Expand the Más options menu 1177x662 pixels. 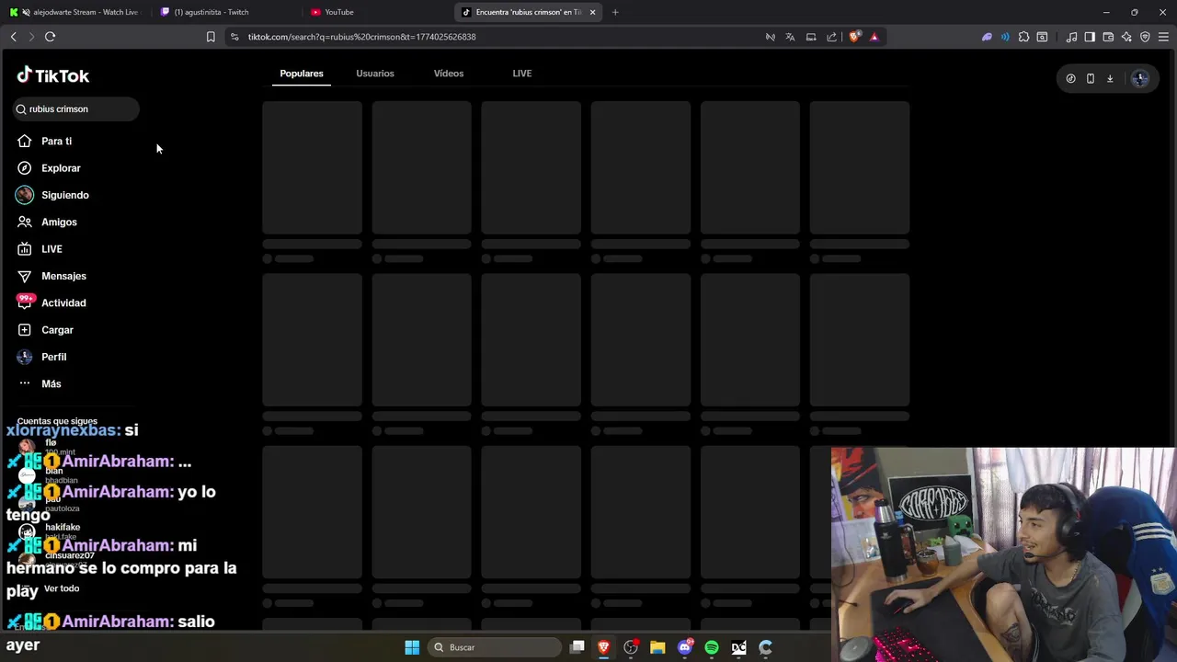(39, 383)
